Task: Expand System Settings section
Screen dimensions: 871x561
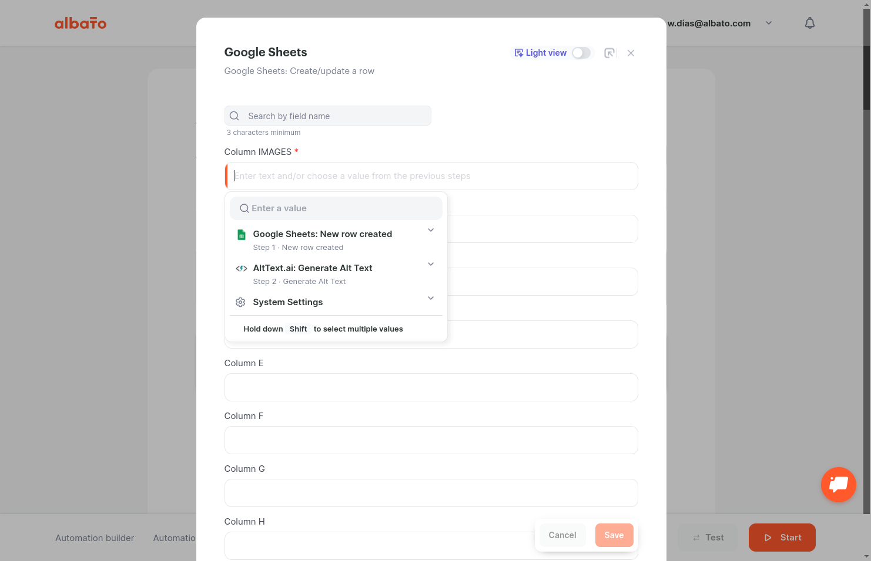Action: tap(431, 298)
